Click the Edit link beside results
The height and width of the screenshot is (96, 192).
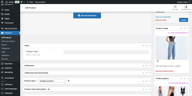tap(163, 12)
